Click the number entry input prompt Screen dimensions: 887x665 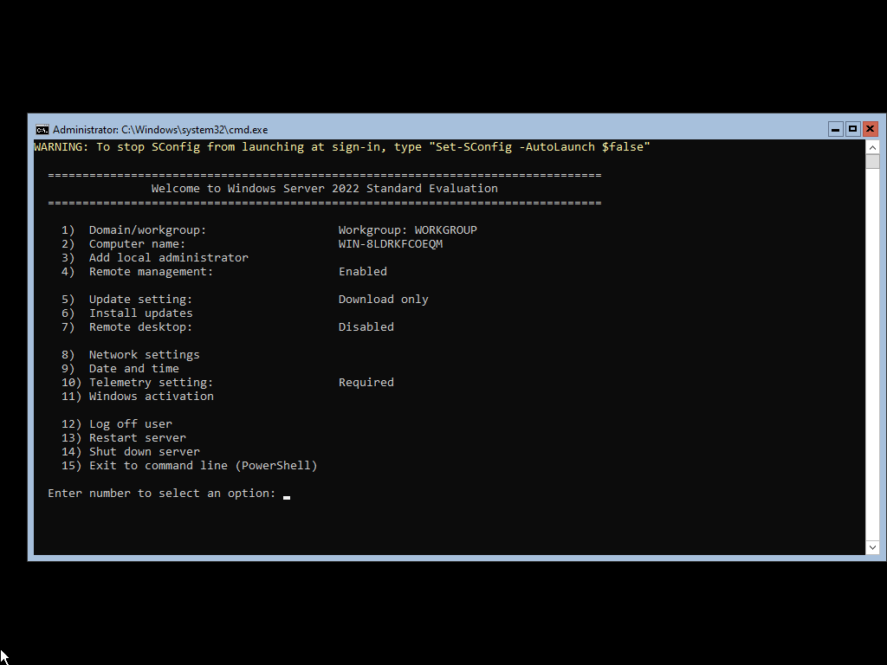coord(286,494)
